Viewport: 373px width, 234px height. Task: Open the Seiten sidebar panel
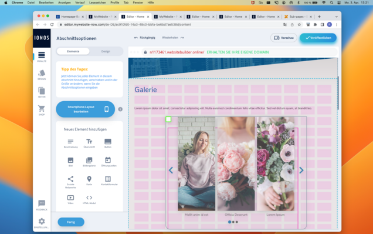(42, 92)
